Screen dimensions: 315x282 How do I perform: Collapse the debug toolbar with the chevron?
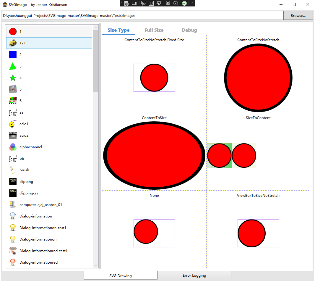coord(192,3)
